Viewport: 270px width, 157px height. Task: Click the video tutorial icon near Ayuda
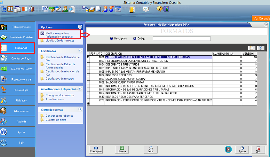pos(228,149)
